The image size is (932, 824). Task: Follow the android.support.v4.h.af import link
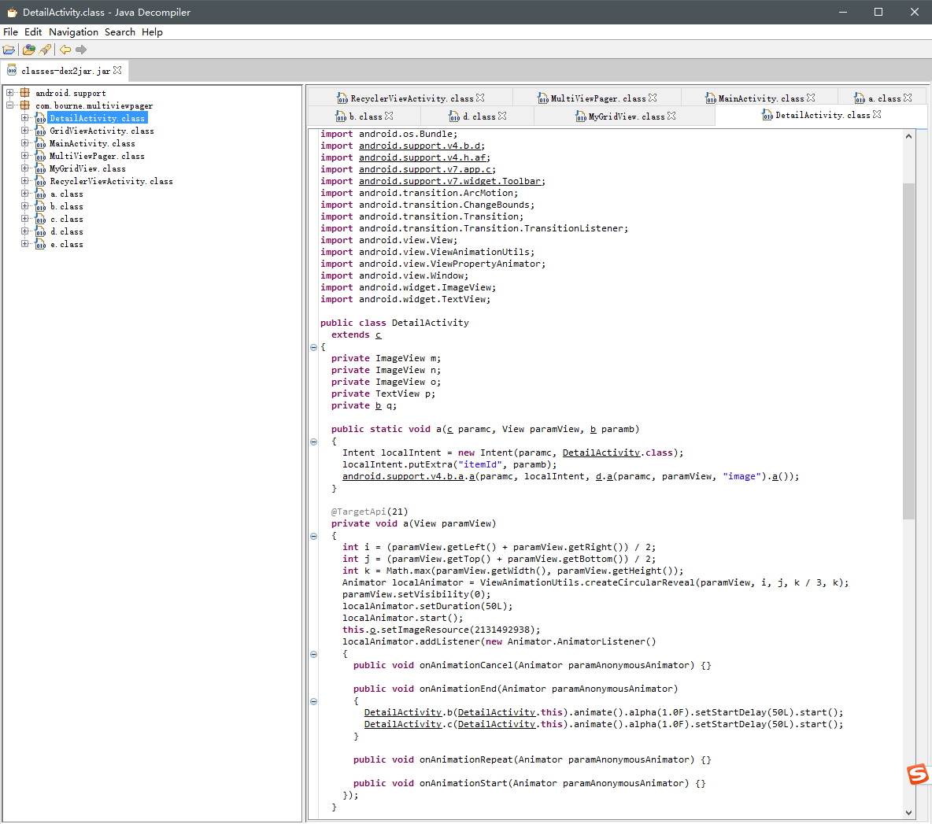(x=423, y=157)
